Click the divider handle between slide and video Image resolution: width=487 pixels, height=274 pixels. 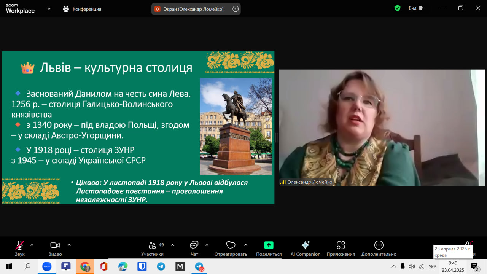277,137
